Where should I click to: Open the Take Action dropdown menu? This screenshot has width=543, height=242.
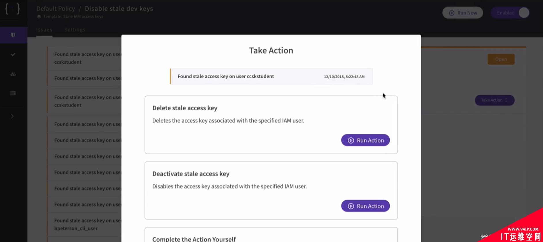495,100
